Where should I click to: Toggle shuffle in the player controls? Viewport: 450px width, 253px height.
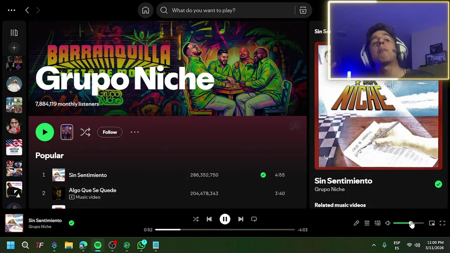click(x=196, y=219)
